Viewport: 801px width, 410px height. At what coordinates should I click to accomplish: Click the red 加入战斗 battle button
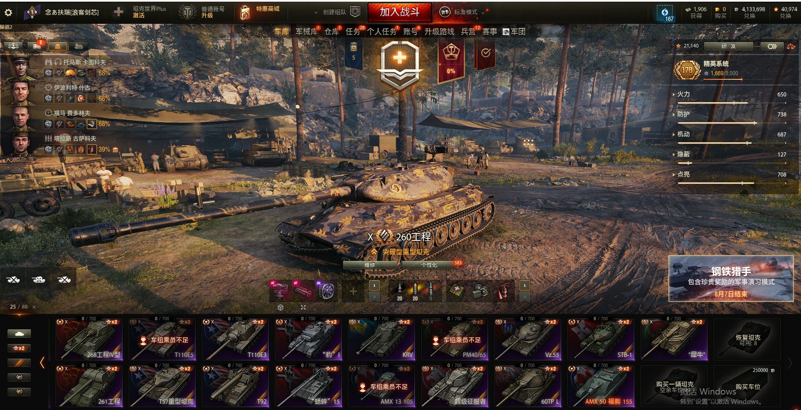(x=399, y=12)
